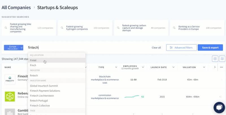The image size is (226, 115).
Task: Click magnifier icon on bike sharing suggestion
Action: pyautogui.click(x=6, y=28)
